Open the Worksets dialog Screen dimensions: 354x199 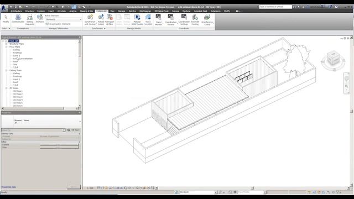(40, 19)
